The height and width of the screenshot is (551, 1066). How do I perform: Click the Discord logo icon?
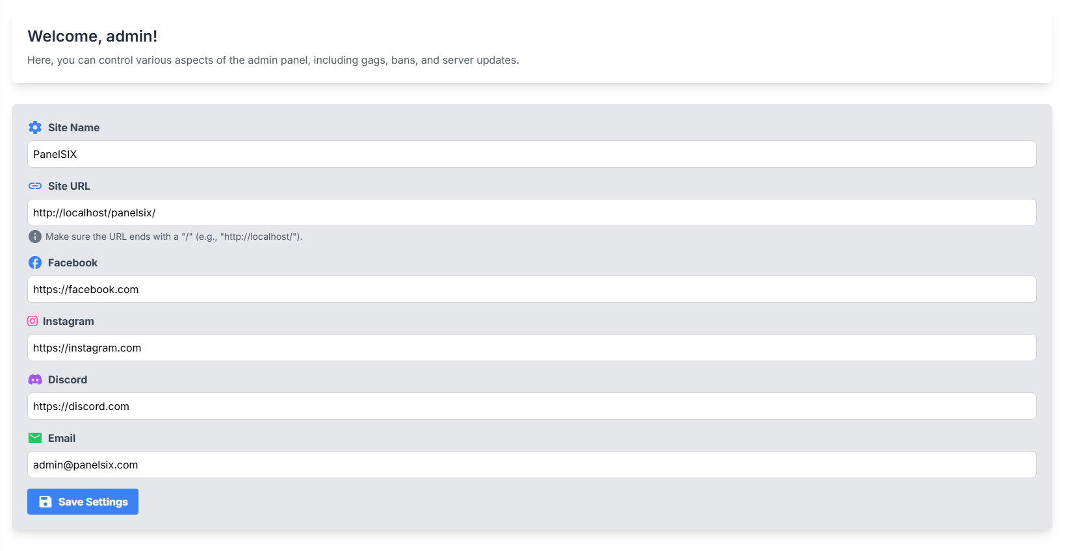(x=35, y=379)
